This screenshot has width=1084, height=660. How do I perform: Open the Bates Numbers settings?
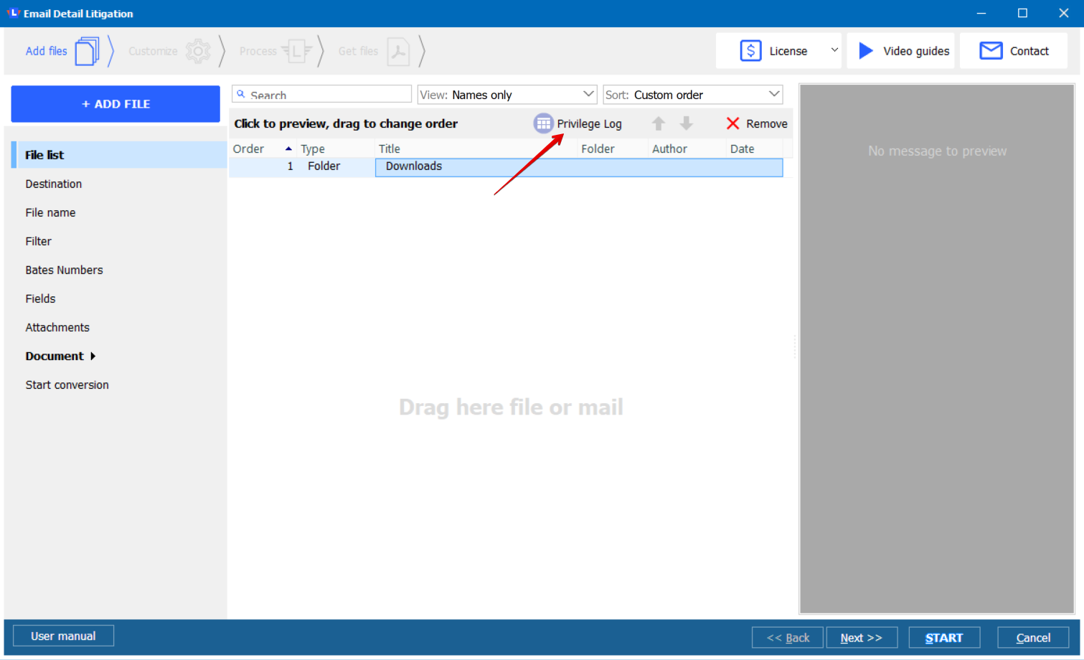(x=64, y=270)
